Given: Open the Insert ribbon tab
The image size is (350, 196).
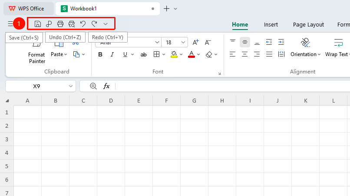Looking at the screenshot, I should click(x=271, y=25).
